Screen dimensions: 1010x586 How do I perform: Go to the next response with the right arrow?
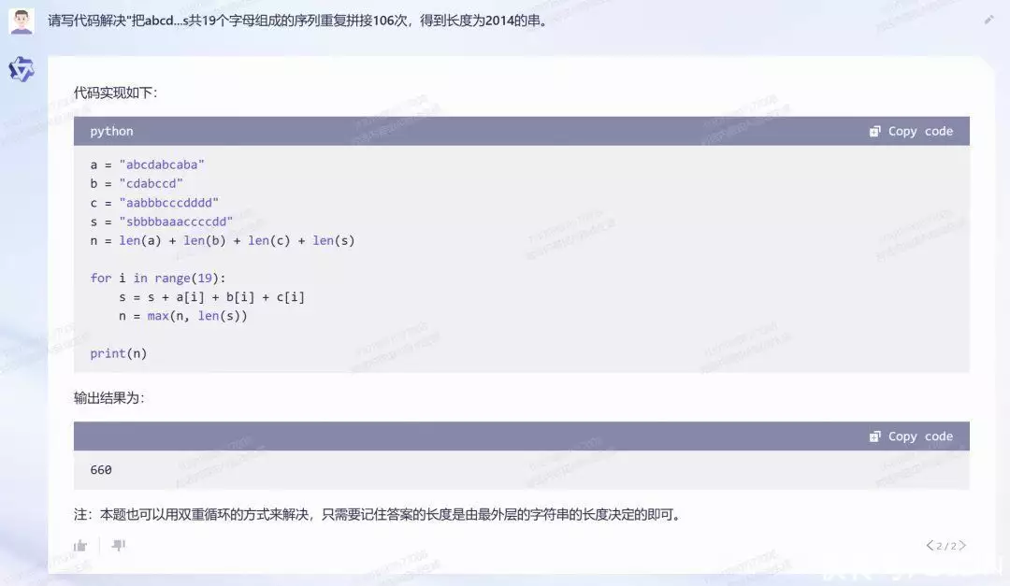coord(962,545)
